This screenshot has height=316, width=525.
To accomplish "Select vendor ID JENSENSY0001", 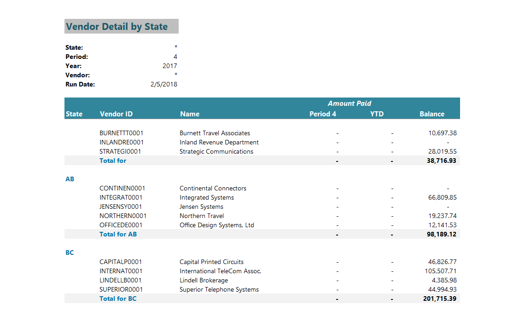I will tap(121, 207).
